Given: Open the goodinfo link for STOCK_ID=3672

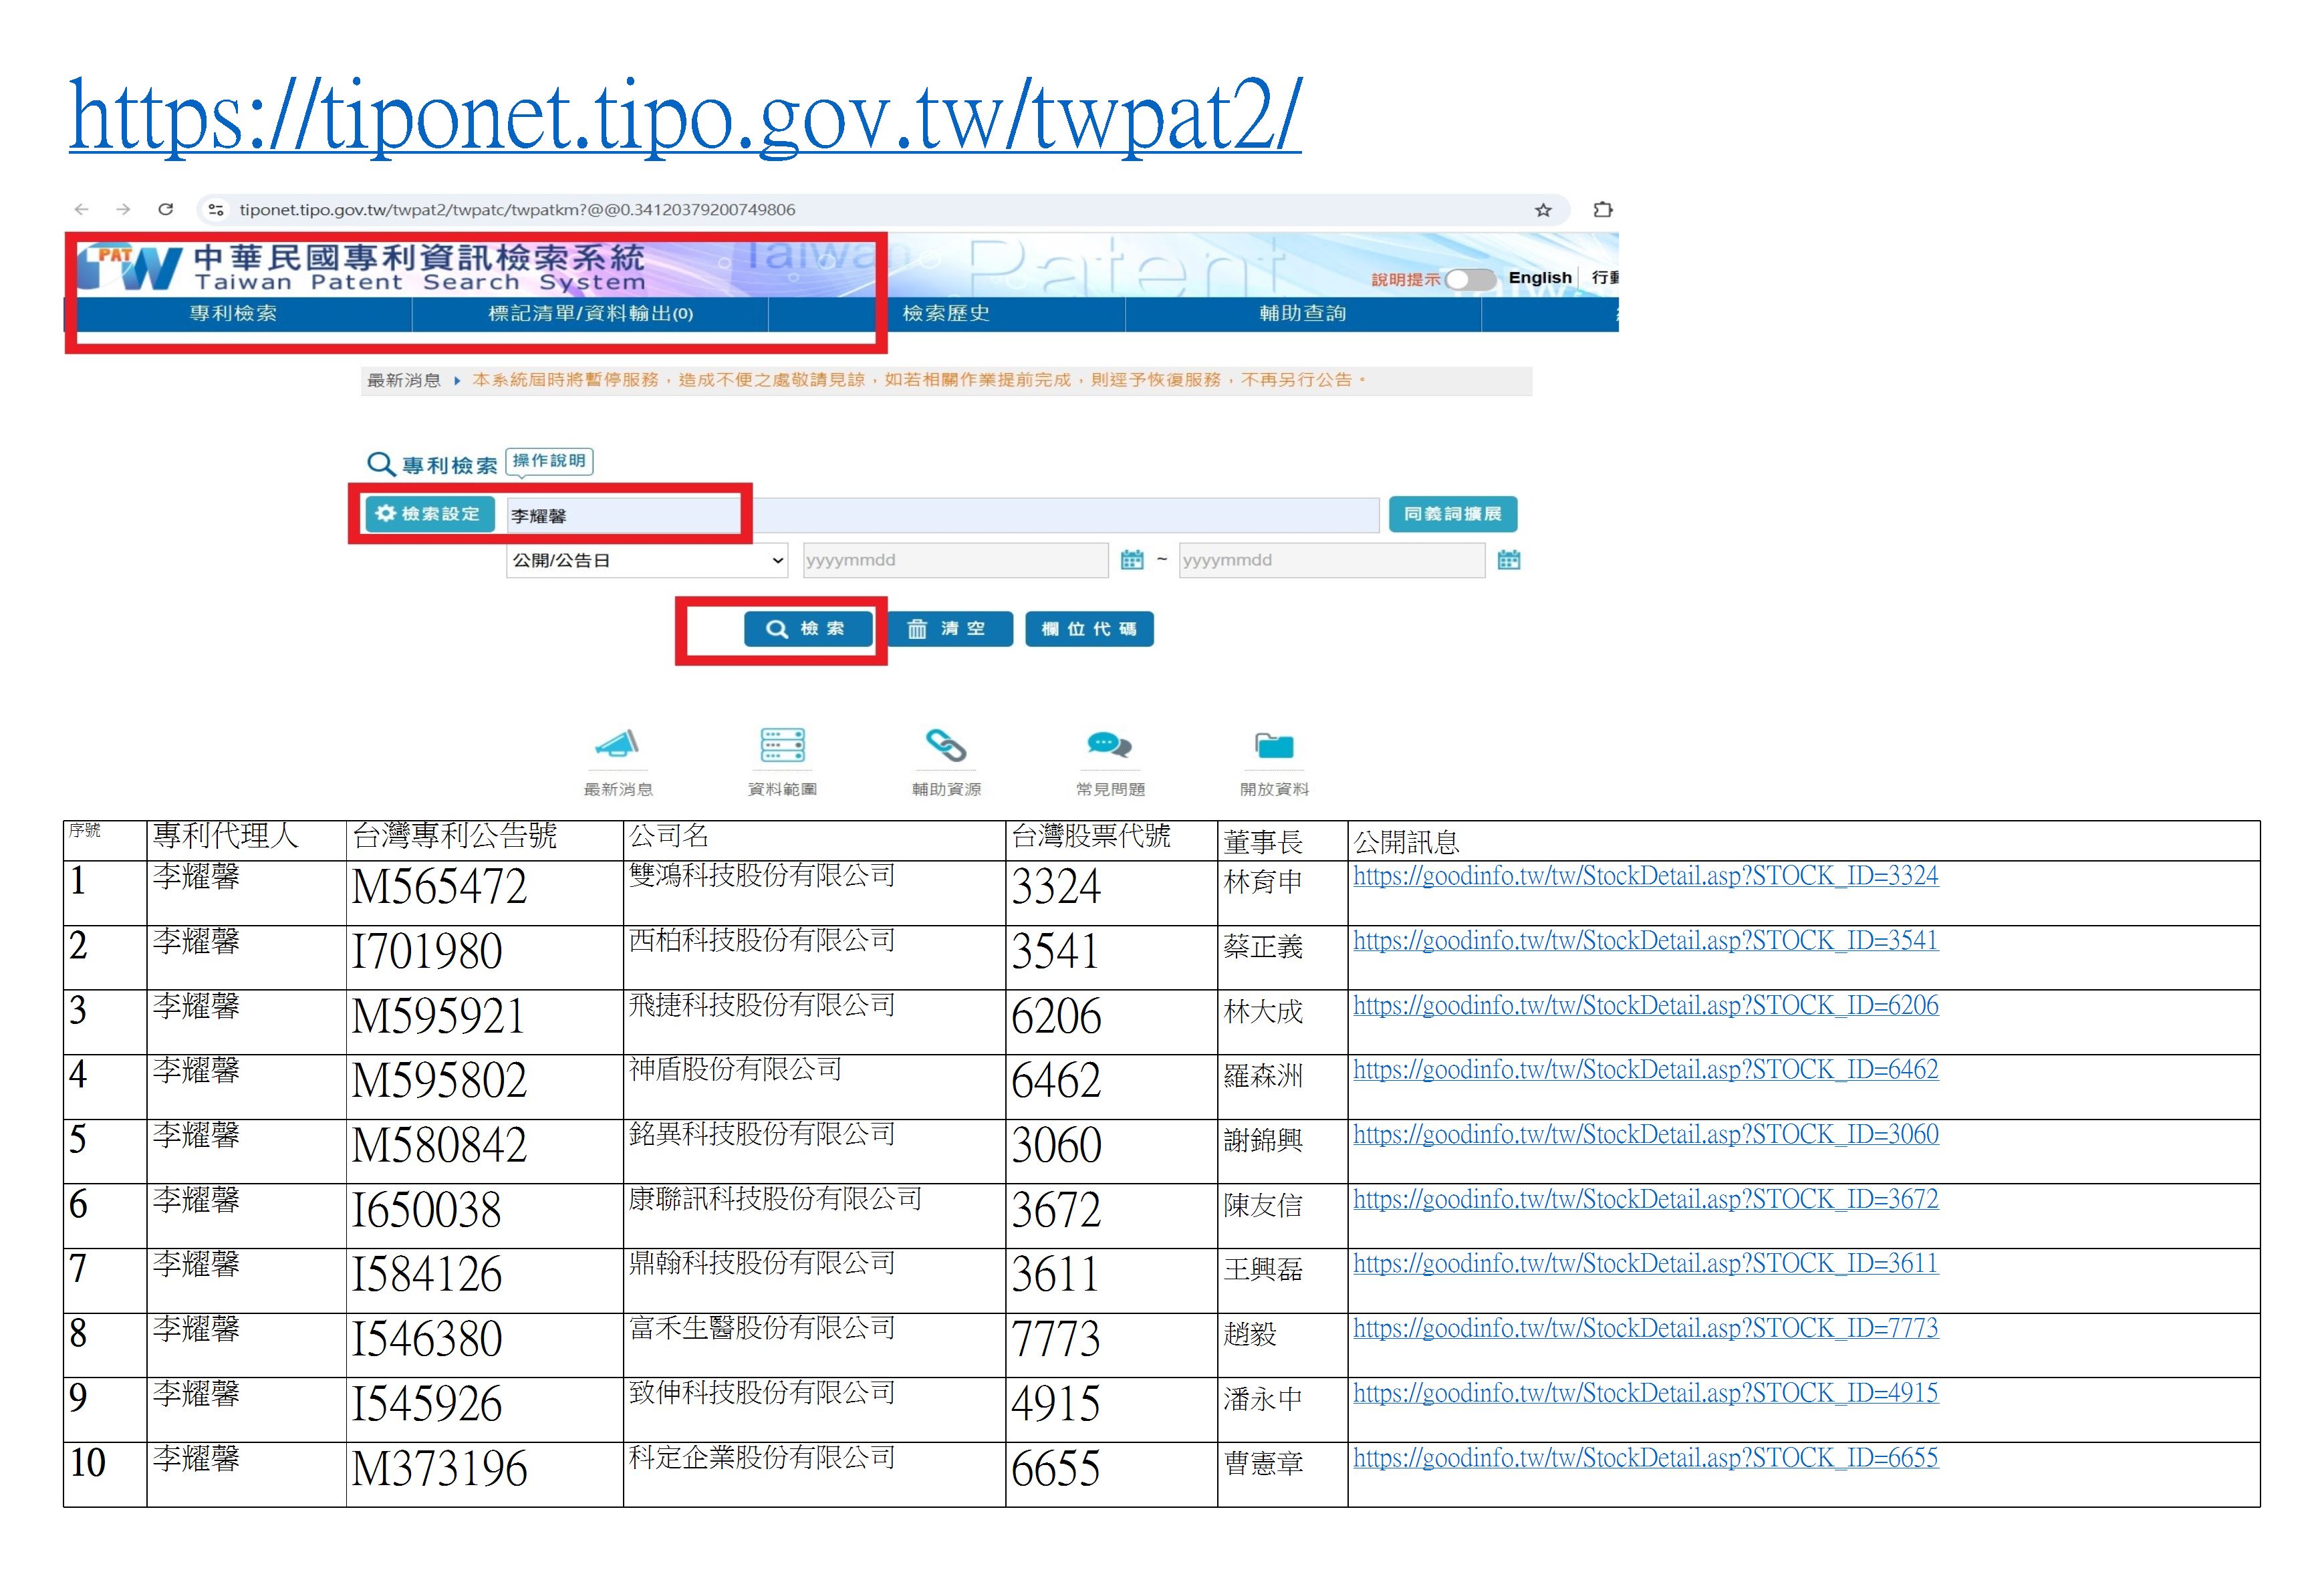Looking at the screenshot, I should coord(1645,1199).
